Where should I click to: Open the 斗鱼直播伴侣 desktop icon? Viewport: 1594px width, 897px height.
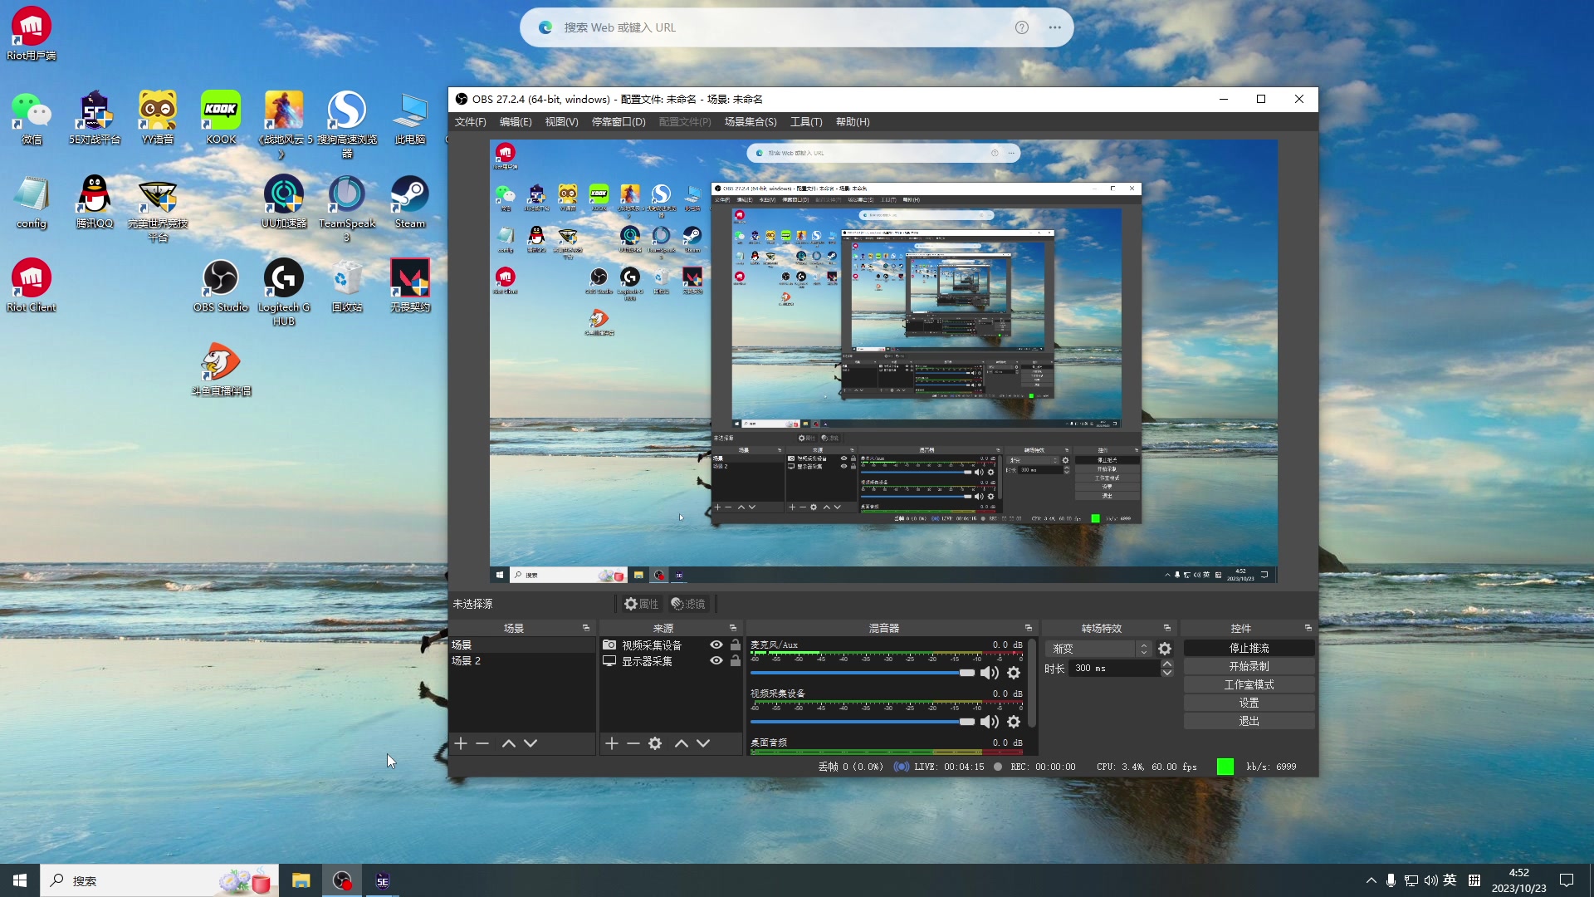[221, 370]
